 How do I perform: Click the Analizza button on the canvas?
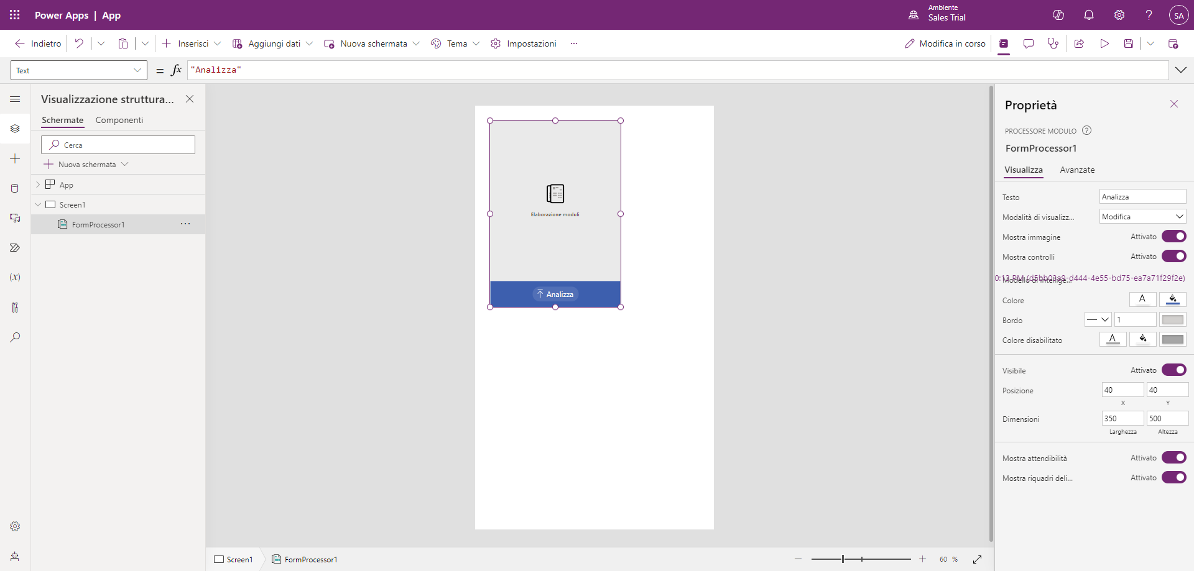coord(555,294)
